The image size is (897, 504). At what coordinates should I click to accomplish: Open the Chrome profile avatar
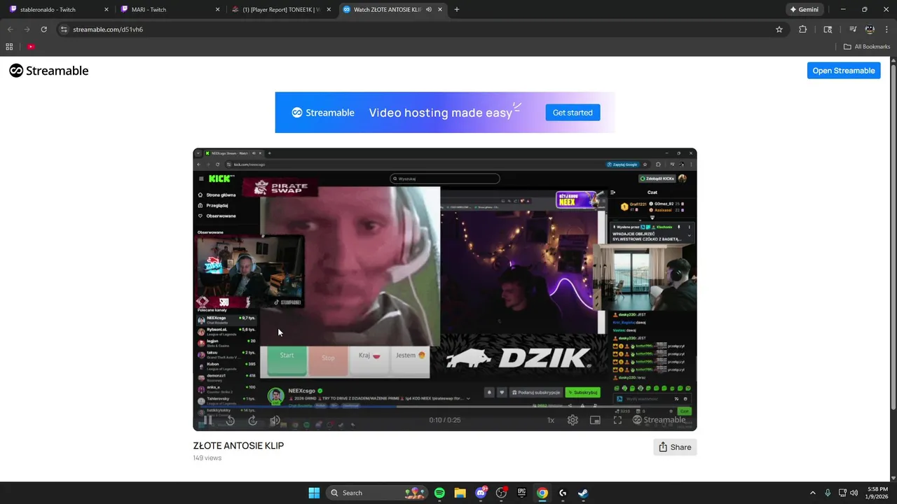(x=870, y=29)
